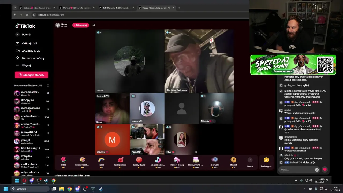Open a new browser tab
The image size is (343, 193).
(x=179, y=8)
